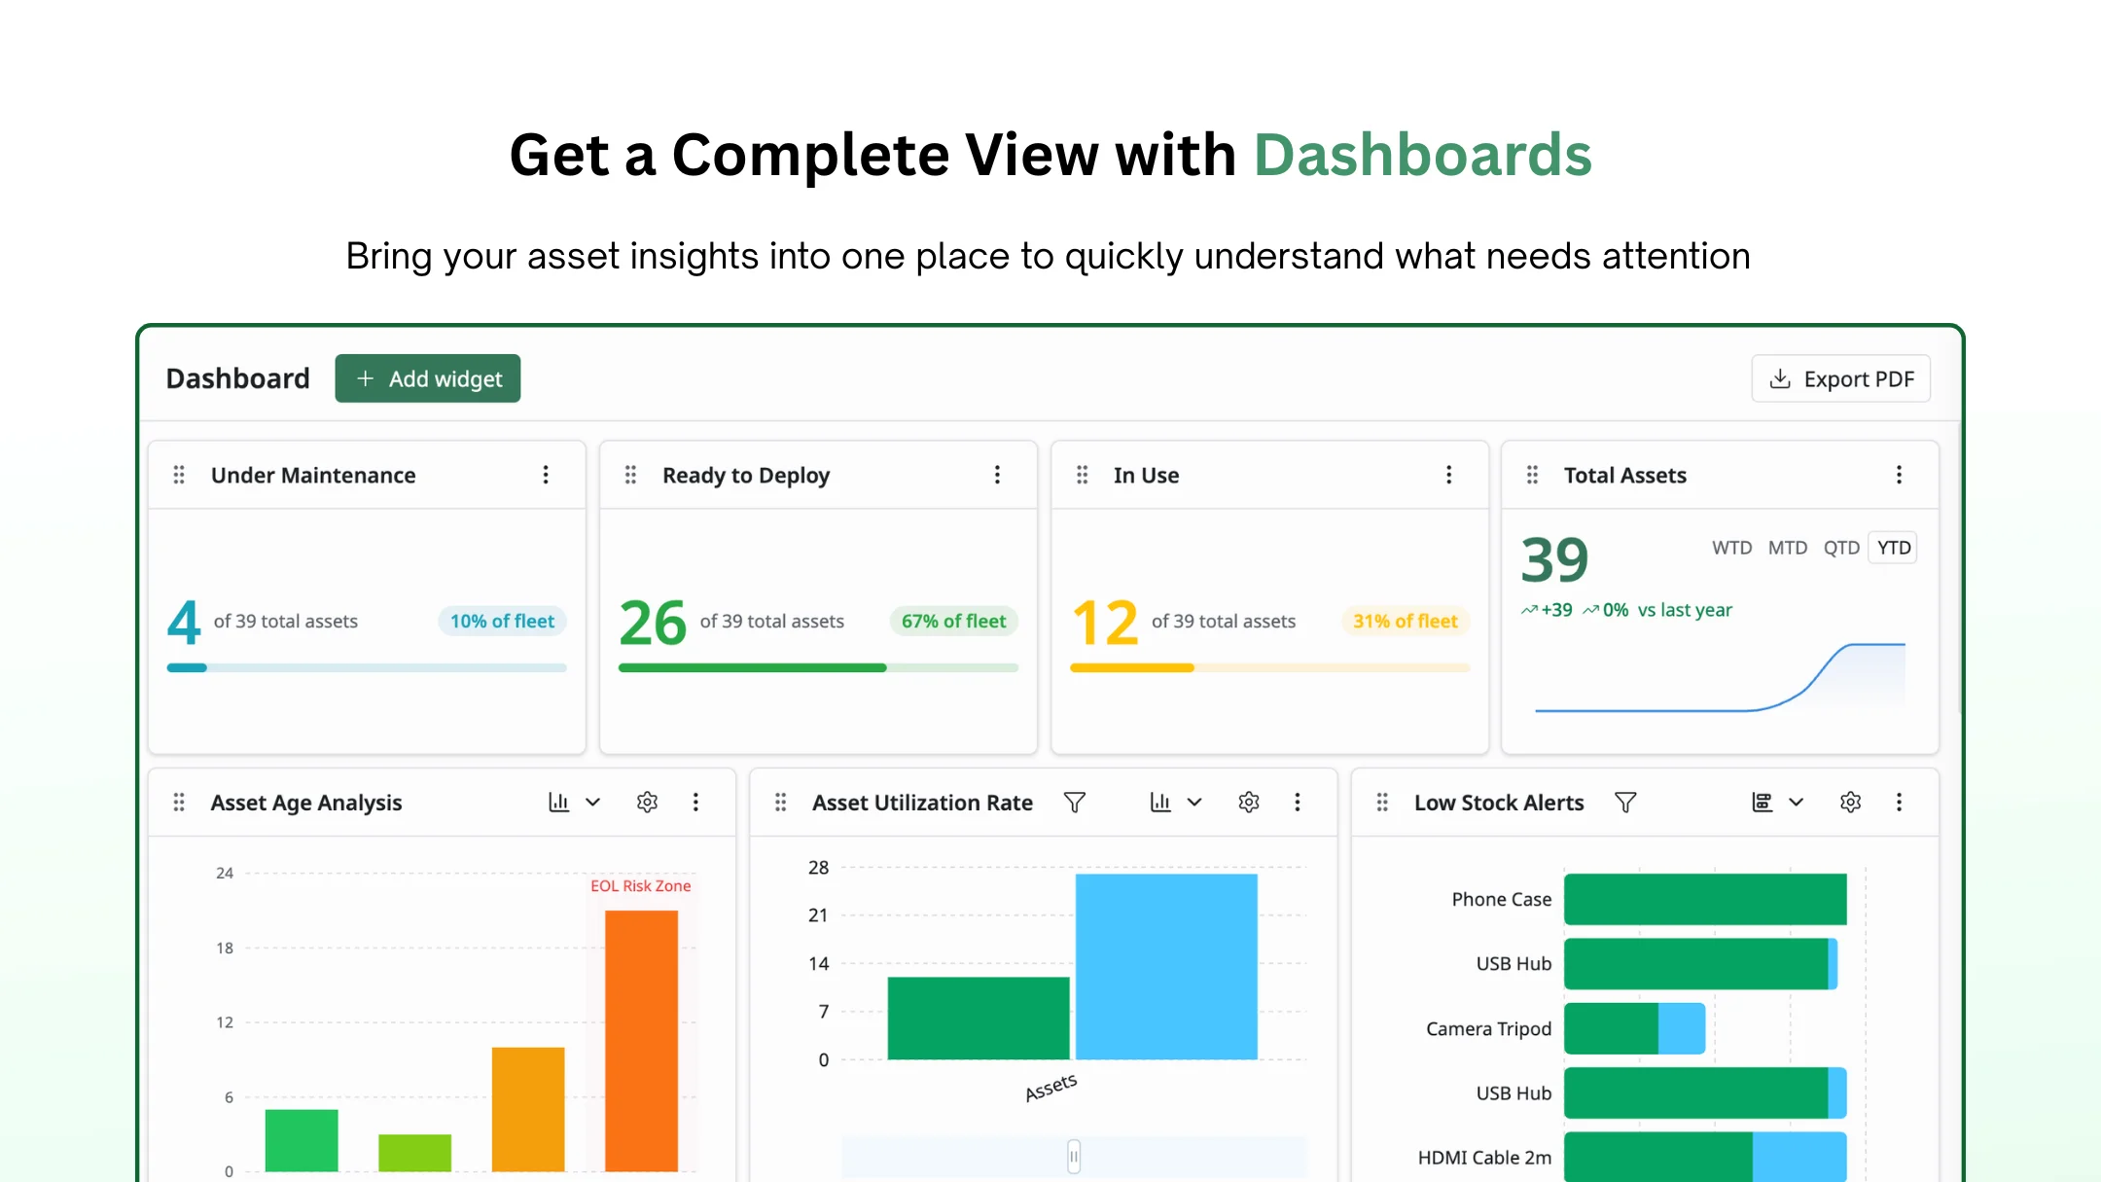Grab the Under Maintenance widget drag handle

(179, 475)
